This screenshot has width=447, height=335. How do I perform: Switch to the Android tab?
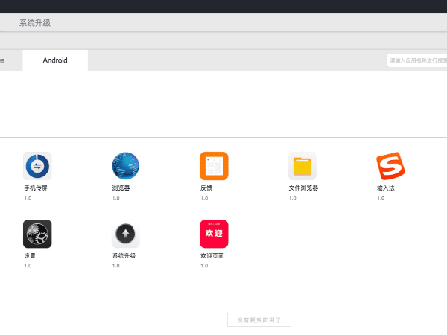tap(55, 60)
